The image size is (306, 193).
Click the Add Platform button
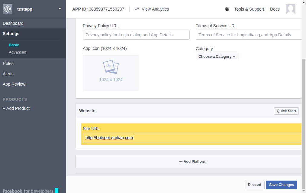(x=193, y=162)
